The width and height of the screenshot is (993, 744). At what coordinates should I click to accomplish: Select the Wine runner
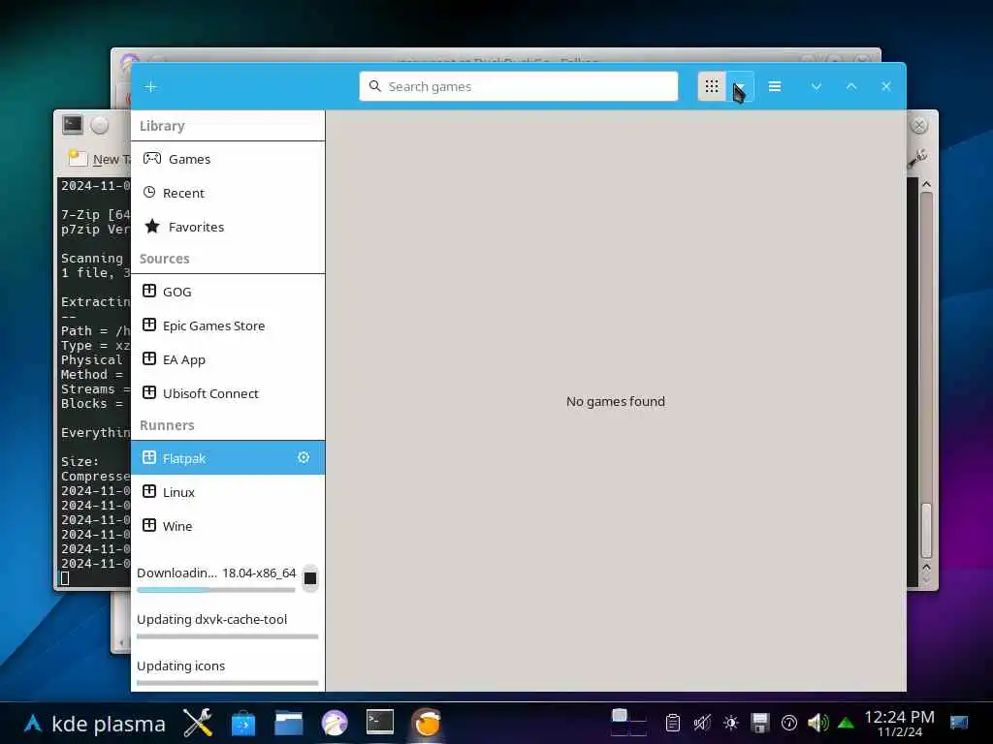tap(228, 526)
